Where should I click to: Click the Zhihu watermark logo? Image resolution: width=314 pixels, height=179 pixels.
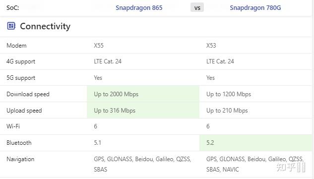[291, 167]
